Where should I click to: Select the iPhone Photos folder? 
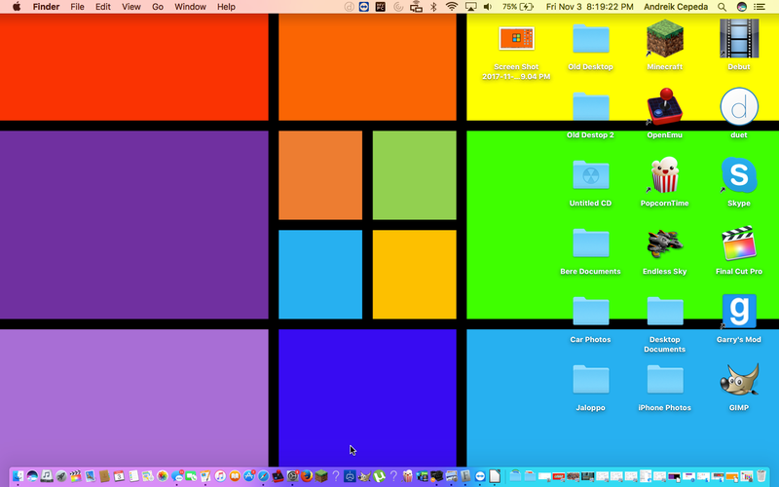(x=665, y=379)
